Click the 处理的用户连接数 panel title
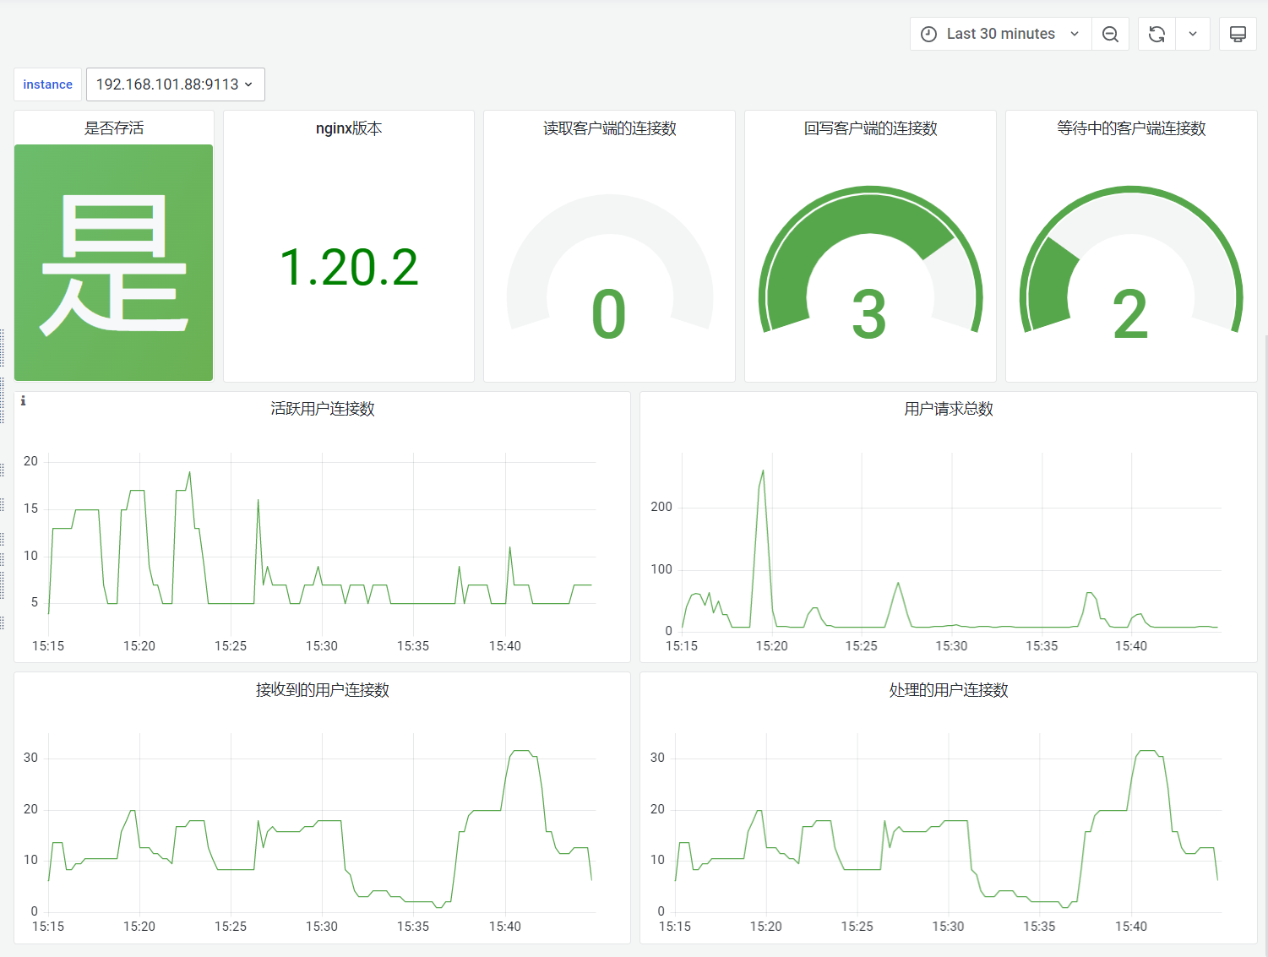Image resolution: width=1268 pixels, height=957 pixels. [949, 690]
